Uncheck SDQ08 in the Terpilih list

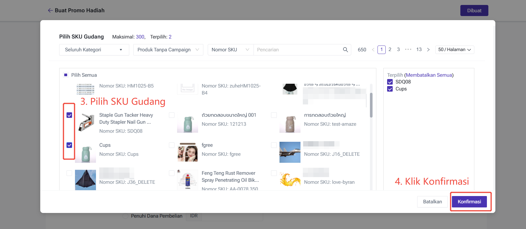390,82
